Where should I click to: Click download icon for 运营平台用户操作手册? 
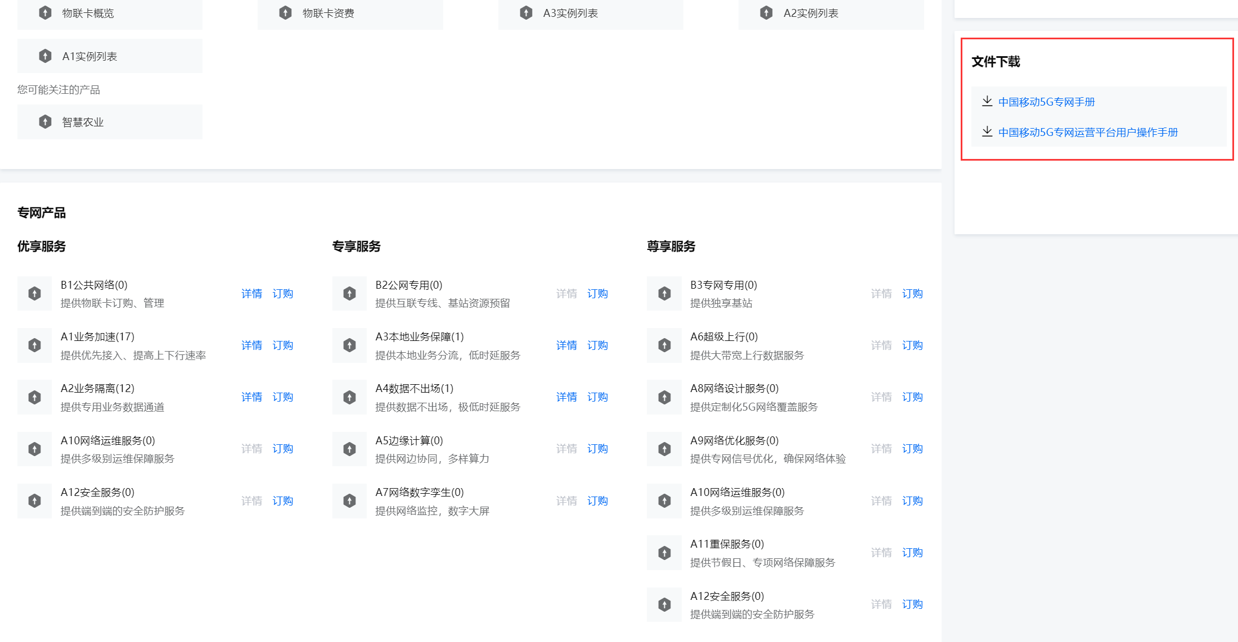[987, 131]
